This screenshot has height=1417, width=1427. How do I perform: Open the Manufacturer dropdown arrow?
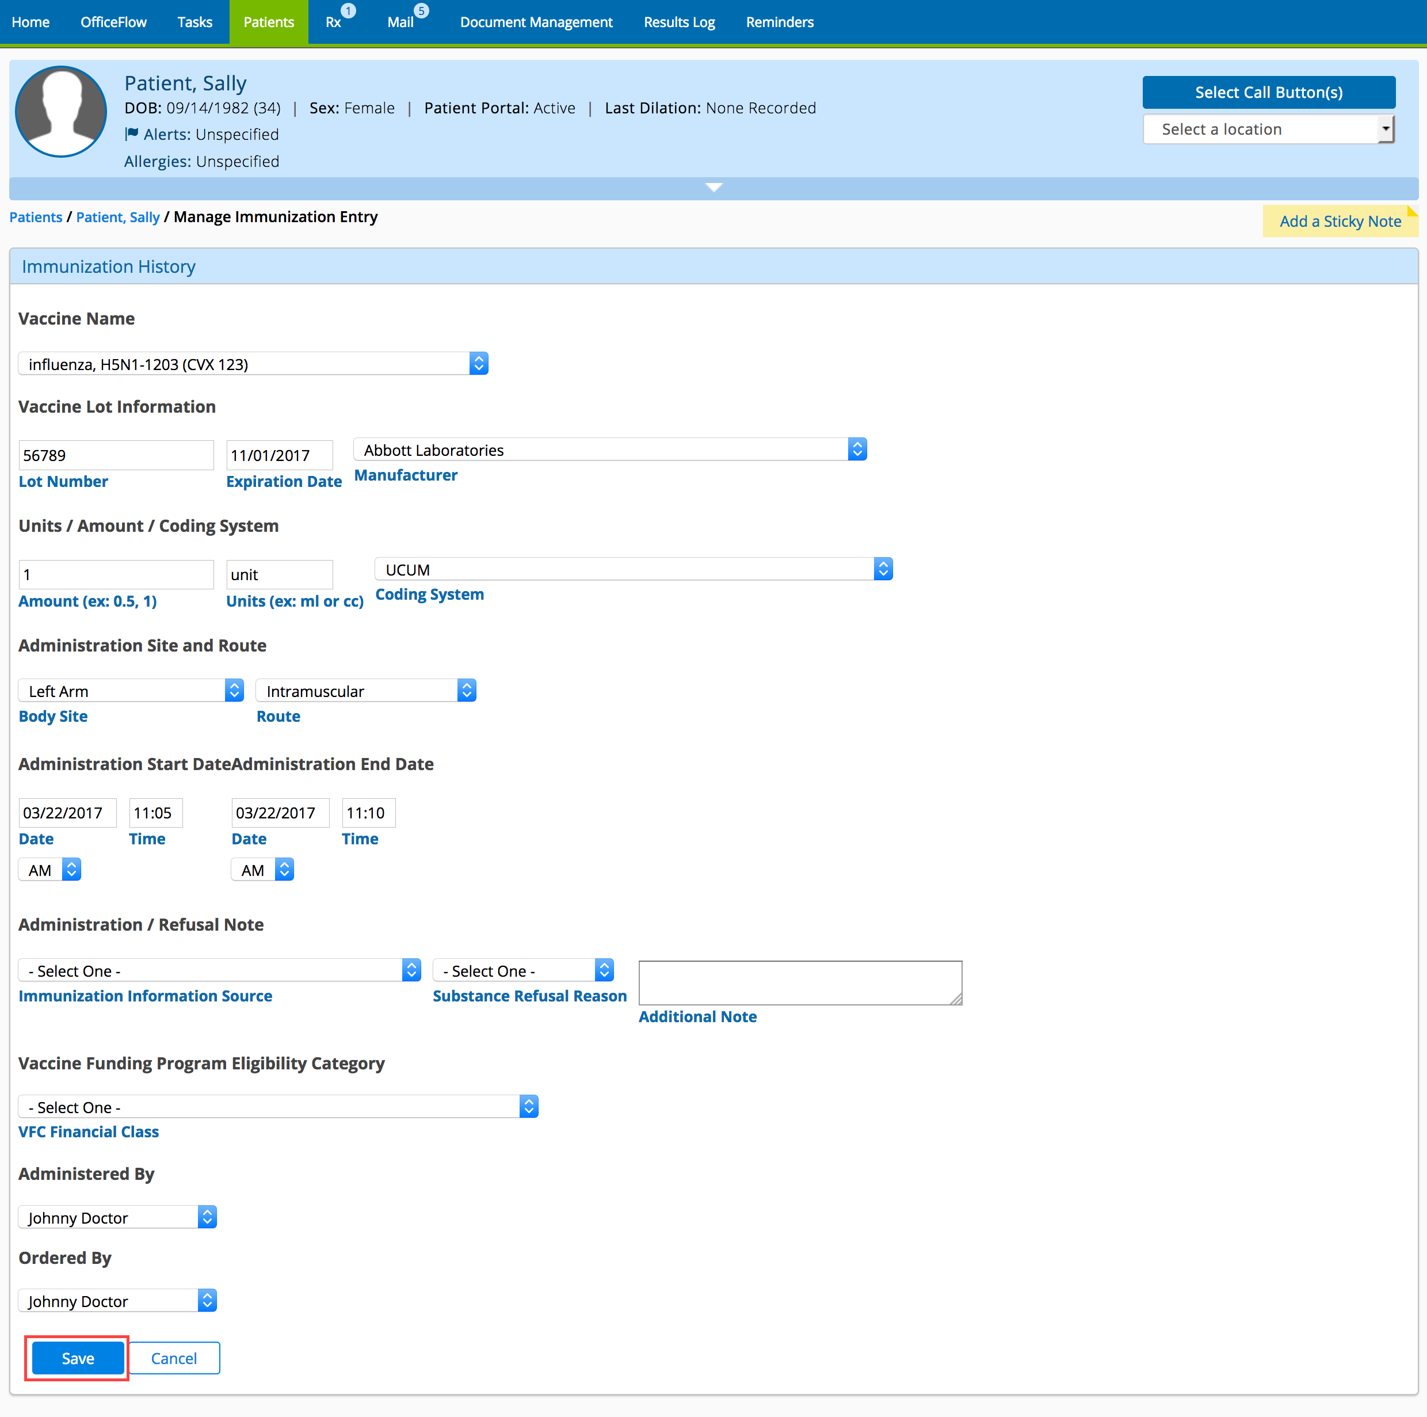point(856,450)
